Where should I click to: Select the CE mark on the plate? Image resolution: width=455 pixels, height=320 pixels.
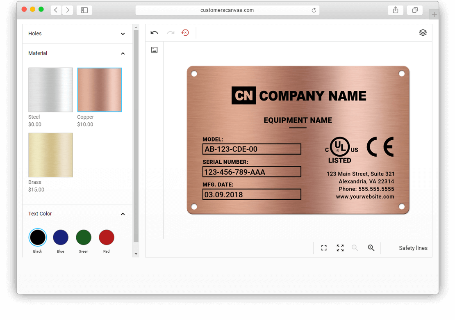[x=380, y=146]
